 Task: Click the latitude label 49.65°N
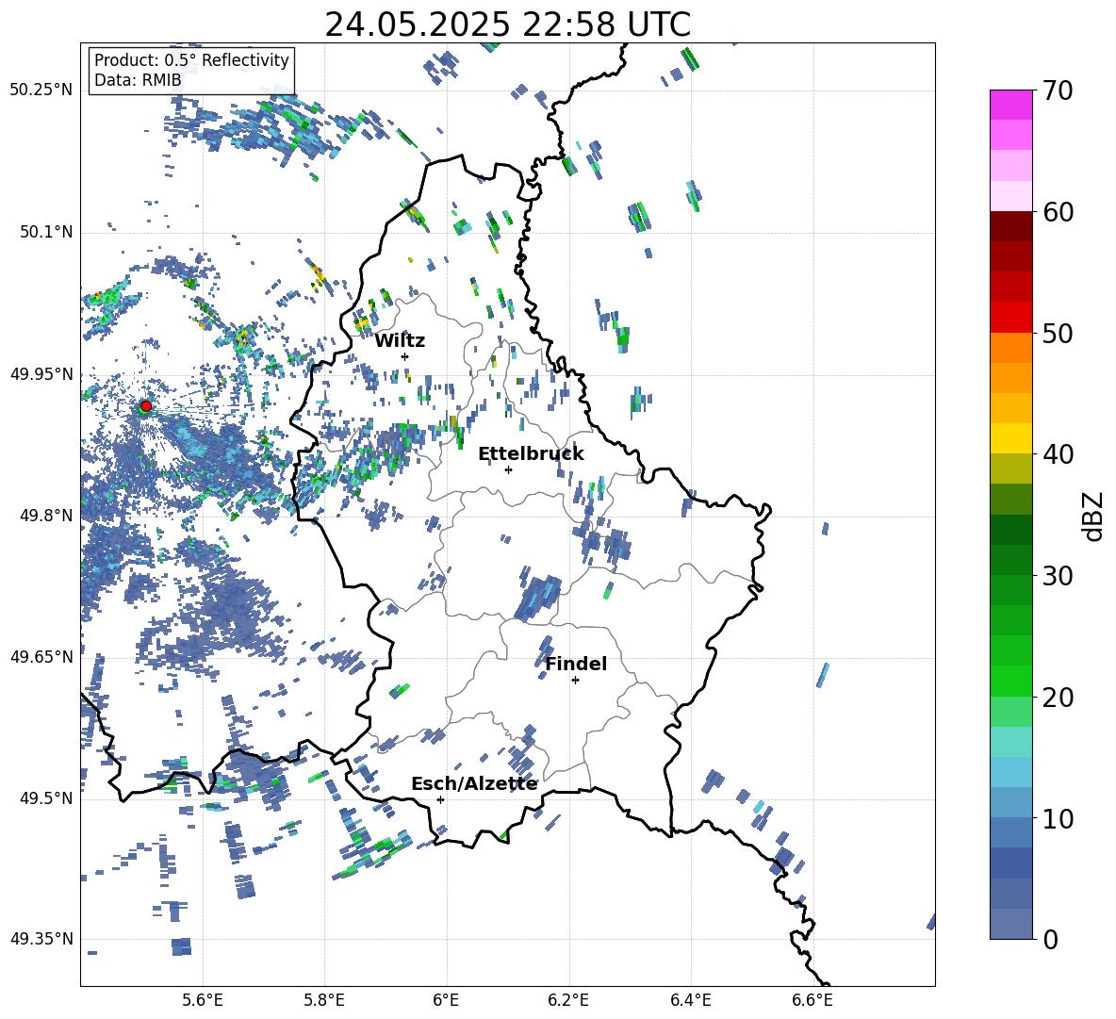click(41, 657)
